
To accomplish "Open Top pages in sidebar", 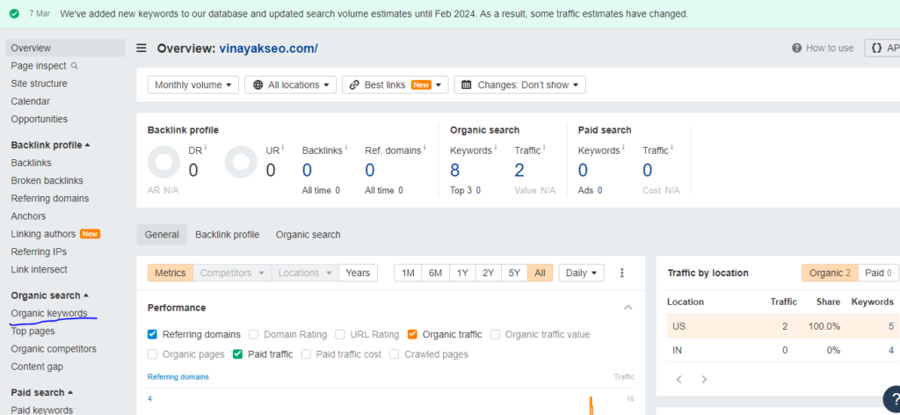I will [33, 331].
